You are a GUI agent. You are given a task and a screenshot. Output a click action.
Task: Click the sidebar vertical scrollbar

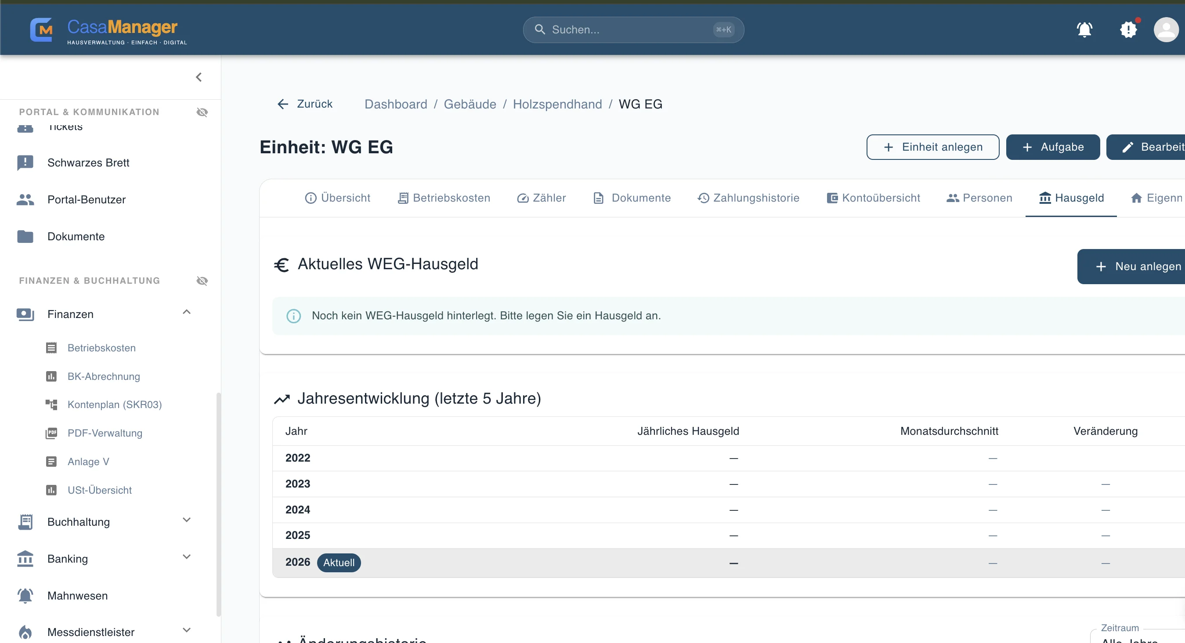tap(218, 505)
